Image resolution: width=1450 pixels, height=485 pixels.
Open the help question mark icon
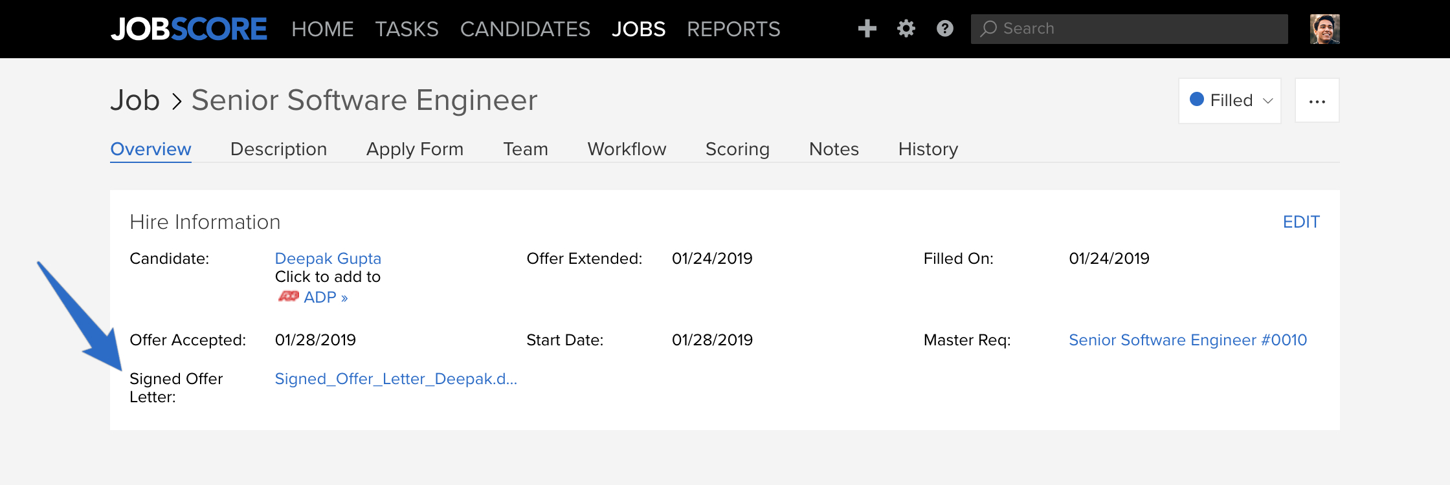point(945,28)
